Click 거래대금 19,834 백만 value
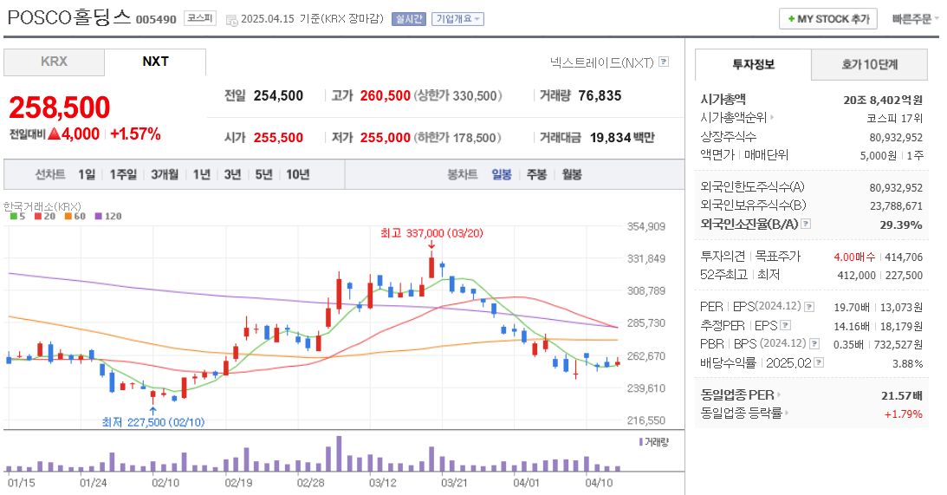This screenshot has height=495, width=947. pos(622,138)
